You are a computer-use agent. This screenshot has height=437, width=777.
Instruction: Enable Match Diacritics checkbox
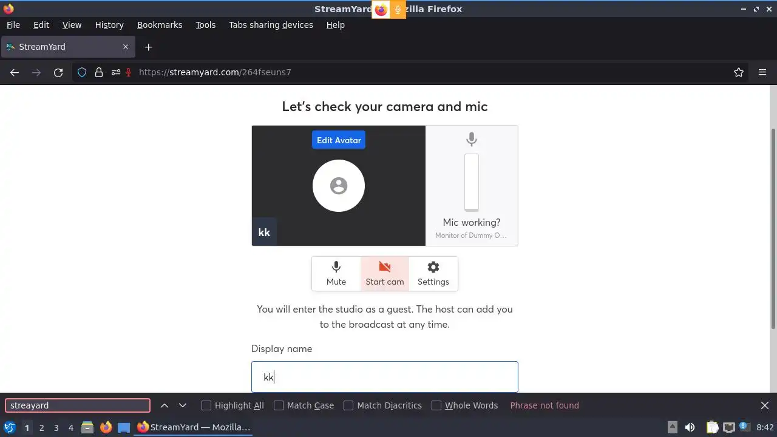point(348,405)
